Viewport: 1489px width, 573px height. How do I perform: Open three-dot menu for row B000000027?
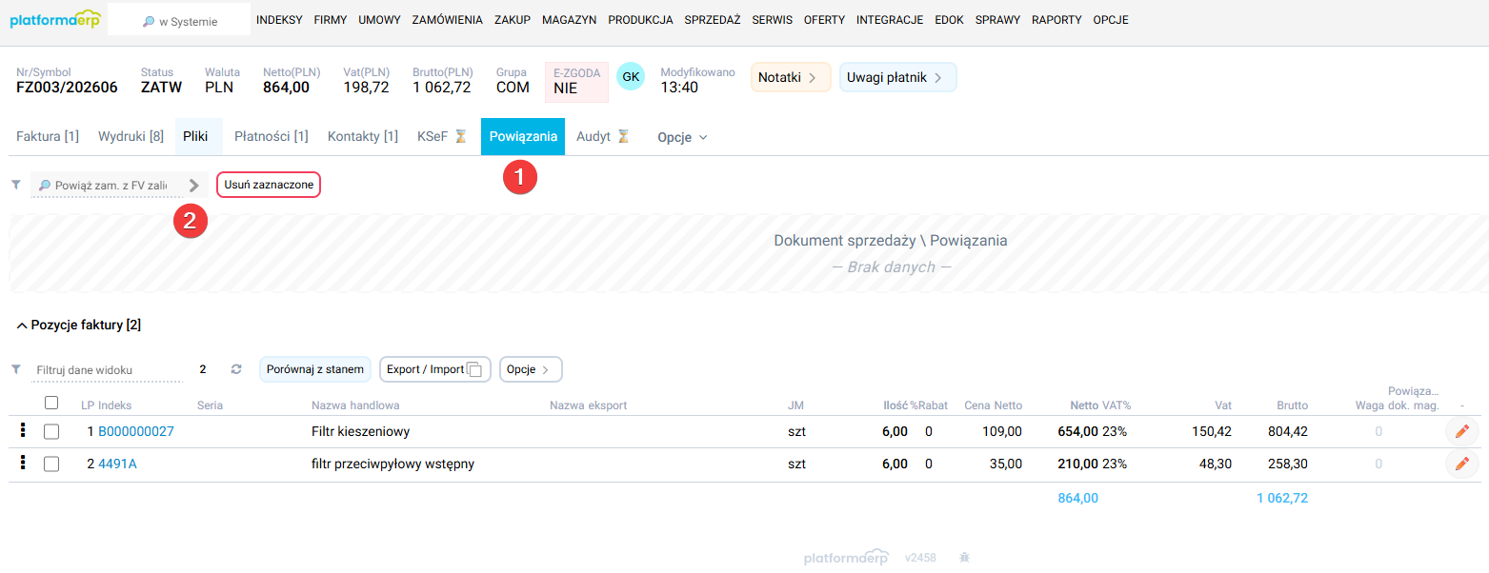coord(23,431)
